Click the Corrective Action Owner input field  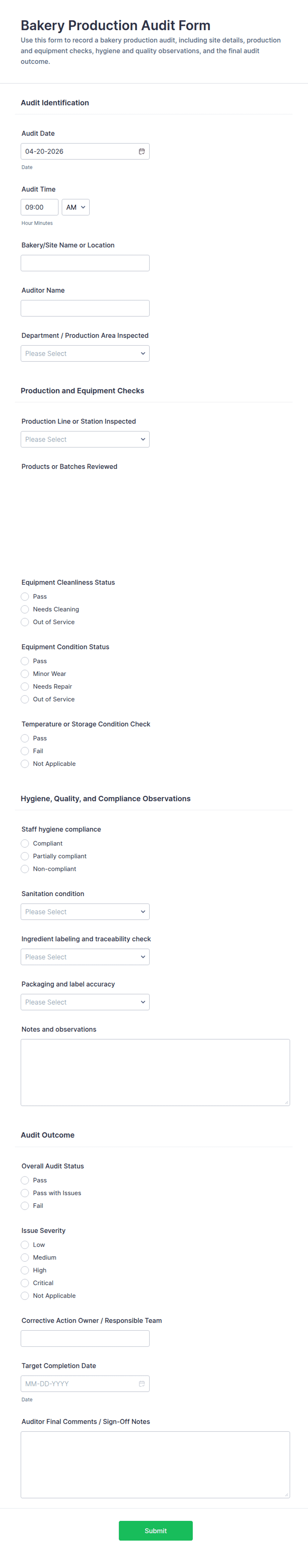point(85,1338)
